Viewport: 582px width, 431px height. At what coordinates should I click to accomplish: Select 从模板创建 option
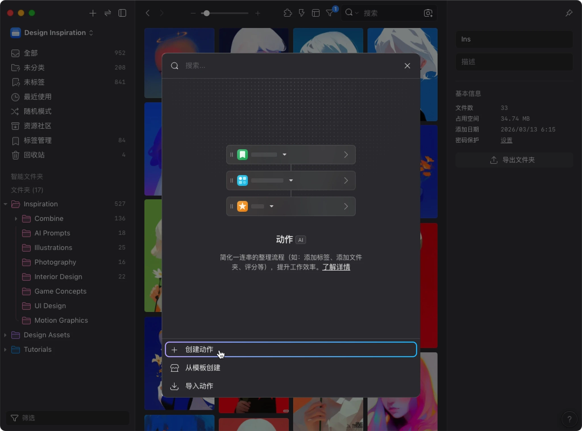tap(203, 368)
